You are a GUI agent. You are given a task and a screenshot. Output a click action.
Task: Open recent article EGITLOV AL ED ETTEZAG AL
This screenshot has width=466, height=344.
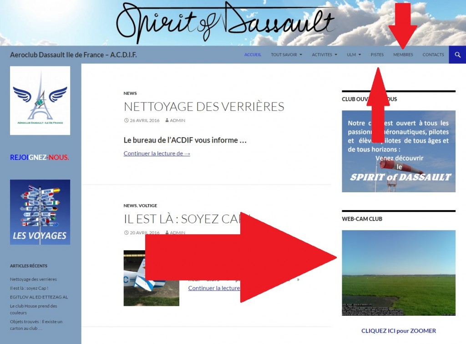(x=39, y=297)
